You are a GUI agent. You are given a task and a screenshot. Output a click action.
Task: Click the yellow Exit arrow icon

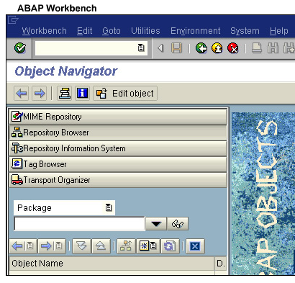[x=217, y=48]
